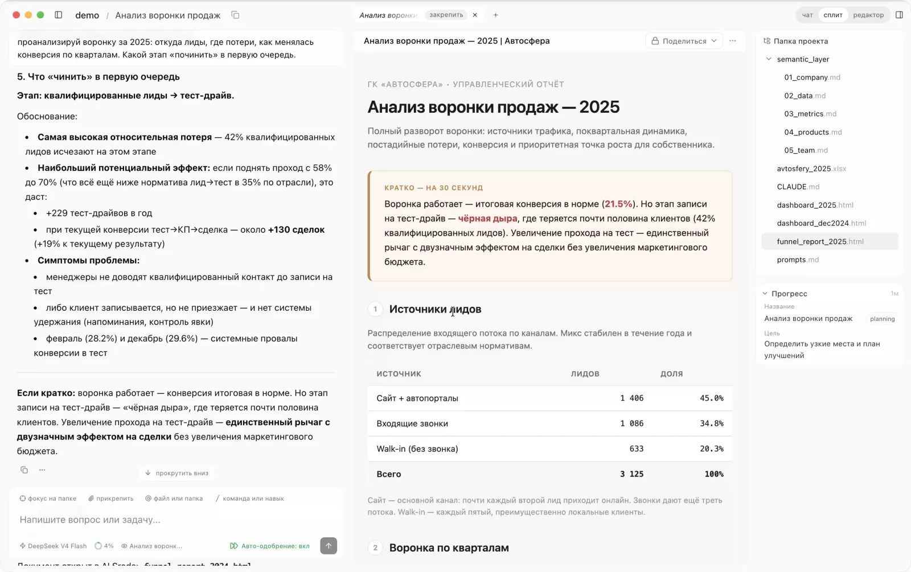Click the document title Анализ воронки продаж — 2025 | Автосфера
911x572 pixels.
[457, 41]
